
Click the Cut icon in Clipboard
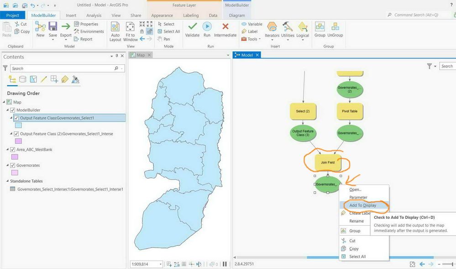pyautogui.click(x=17, y=24)
